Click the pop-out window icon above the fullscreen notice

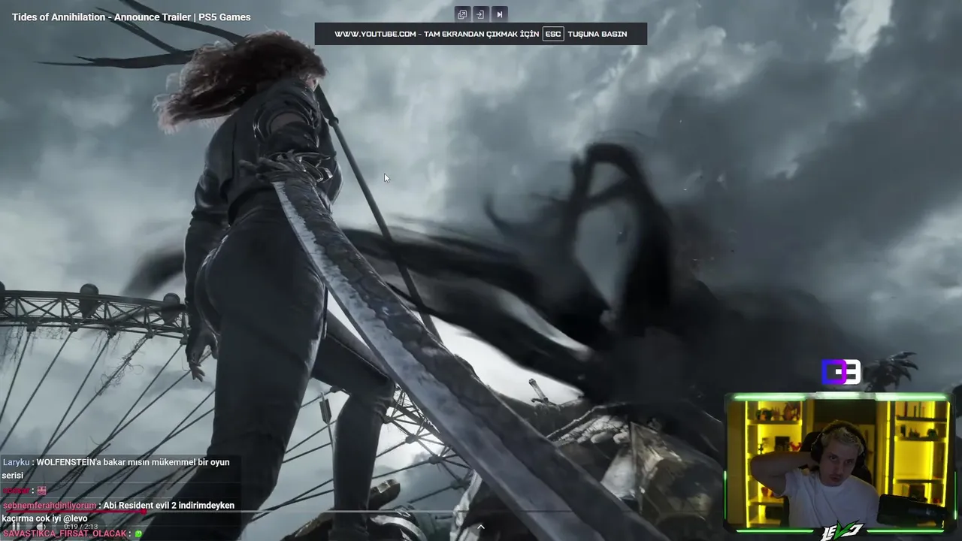pyautogui.click(x=462, y=14)
